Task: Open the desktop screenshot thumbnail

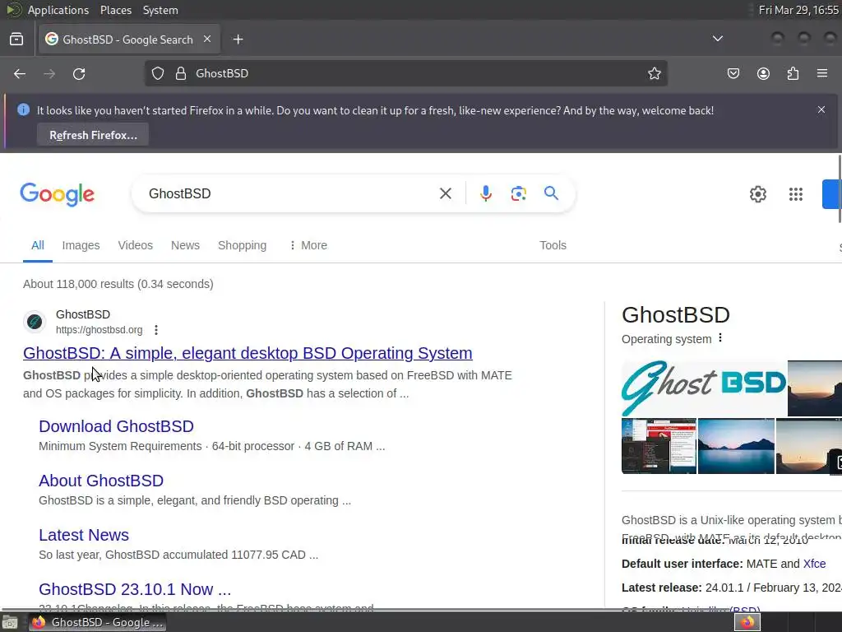Action: (x=659, y=446)
